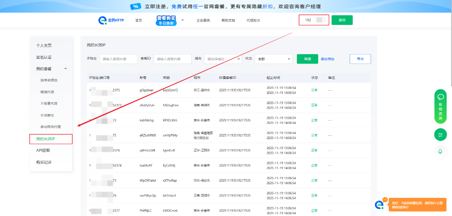Click the rocket back-to-top floating icon
The height and width of the screenshot is (216, 452).
pyautogui.click(x=440, y=152)
